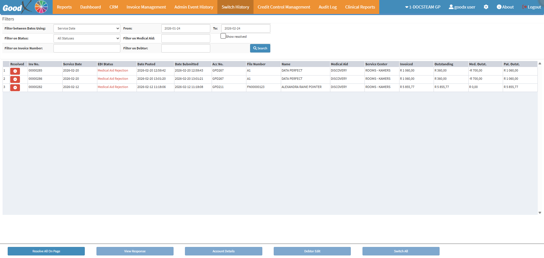Open the Filter between Dates Using dropdown

(87, 28)
